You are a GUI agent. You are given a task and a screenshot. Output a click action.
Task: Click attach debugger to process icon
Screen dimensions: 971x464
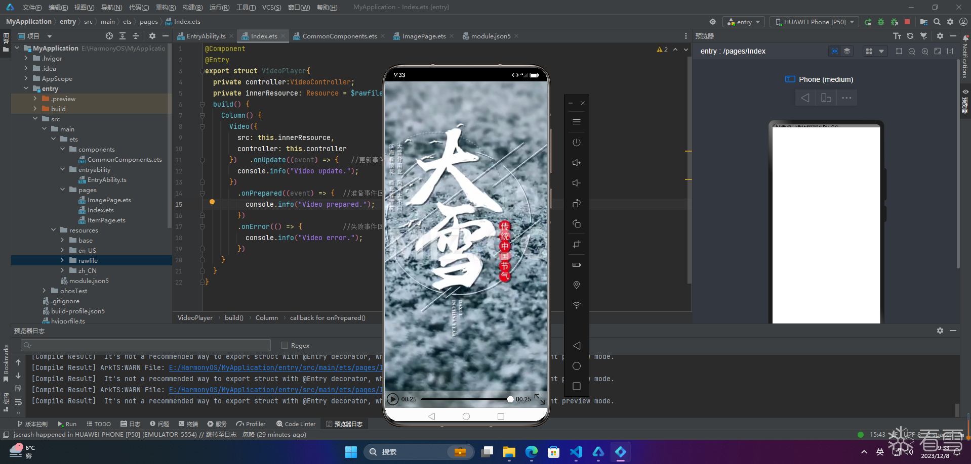pos(895,22)
